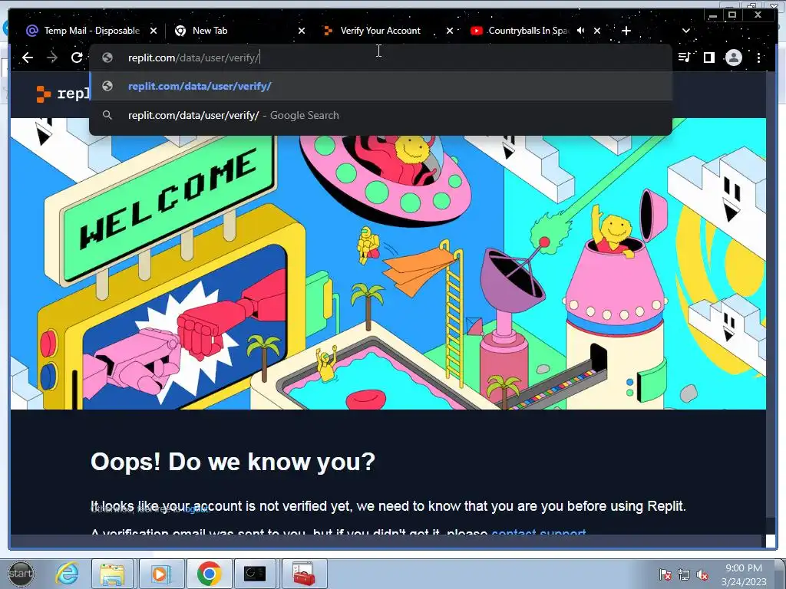The width and height of the screenshot is (786, 589).
Task: Open the red toolbox taskbar icon
Action: pyautogui.click(x=304, y=574)
